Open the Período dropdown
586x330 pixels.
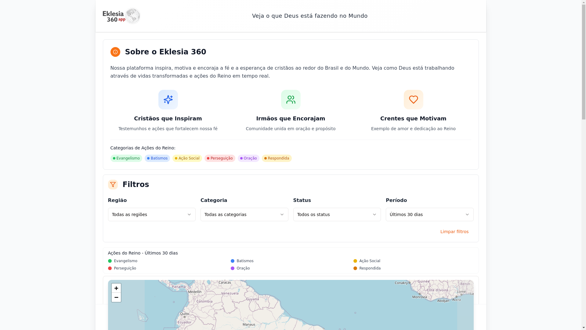(x=430, y=215)
